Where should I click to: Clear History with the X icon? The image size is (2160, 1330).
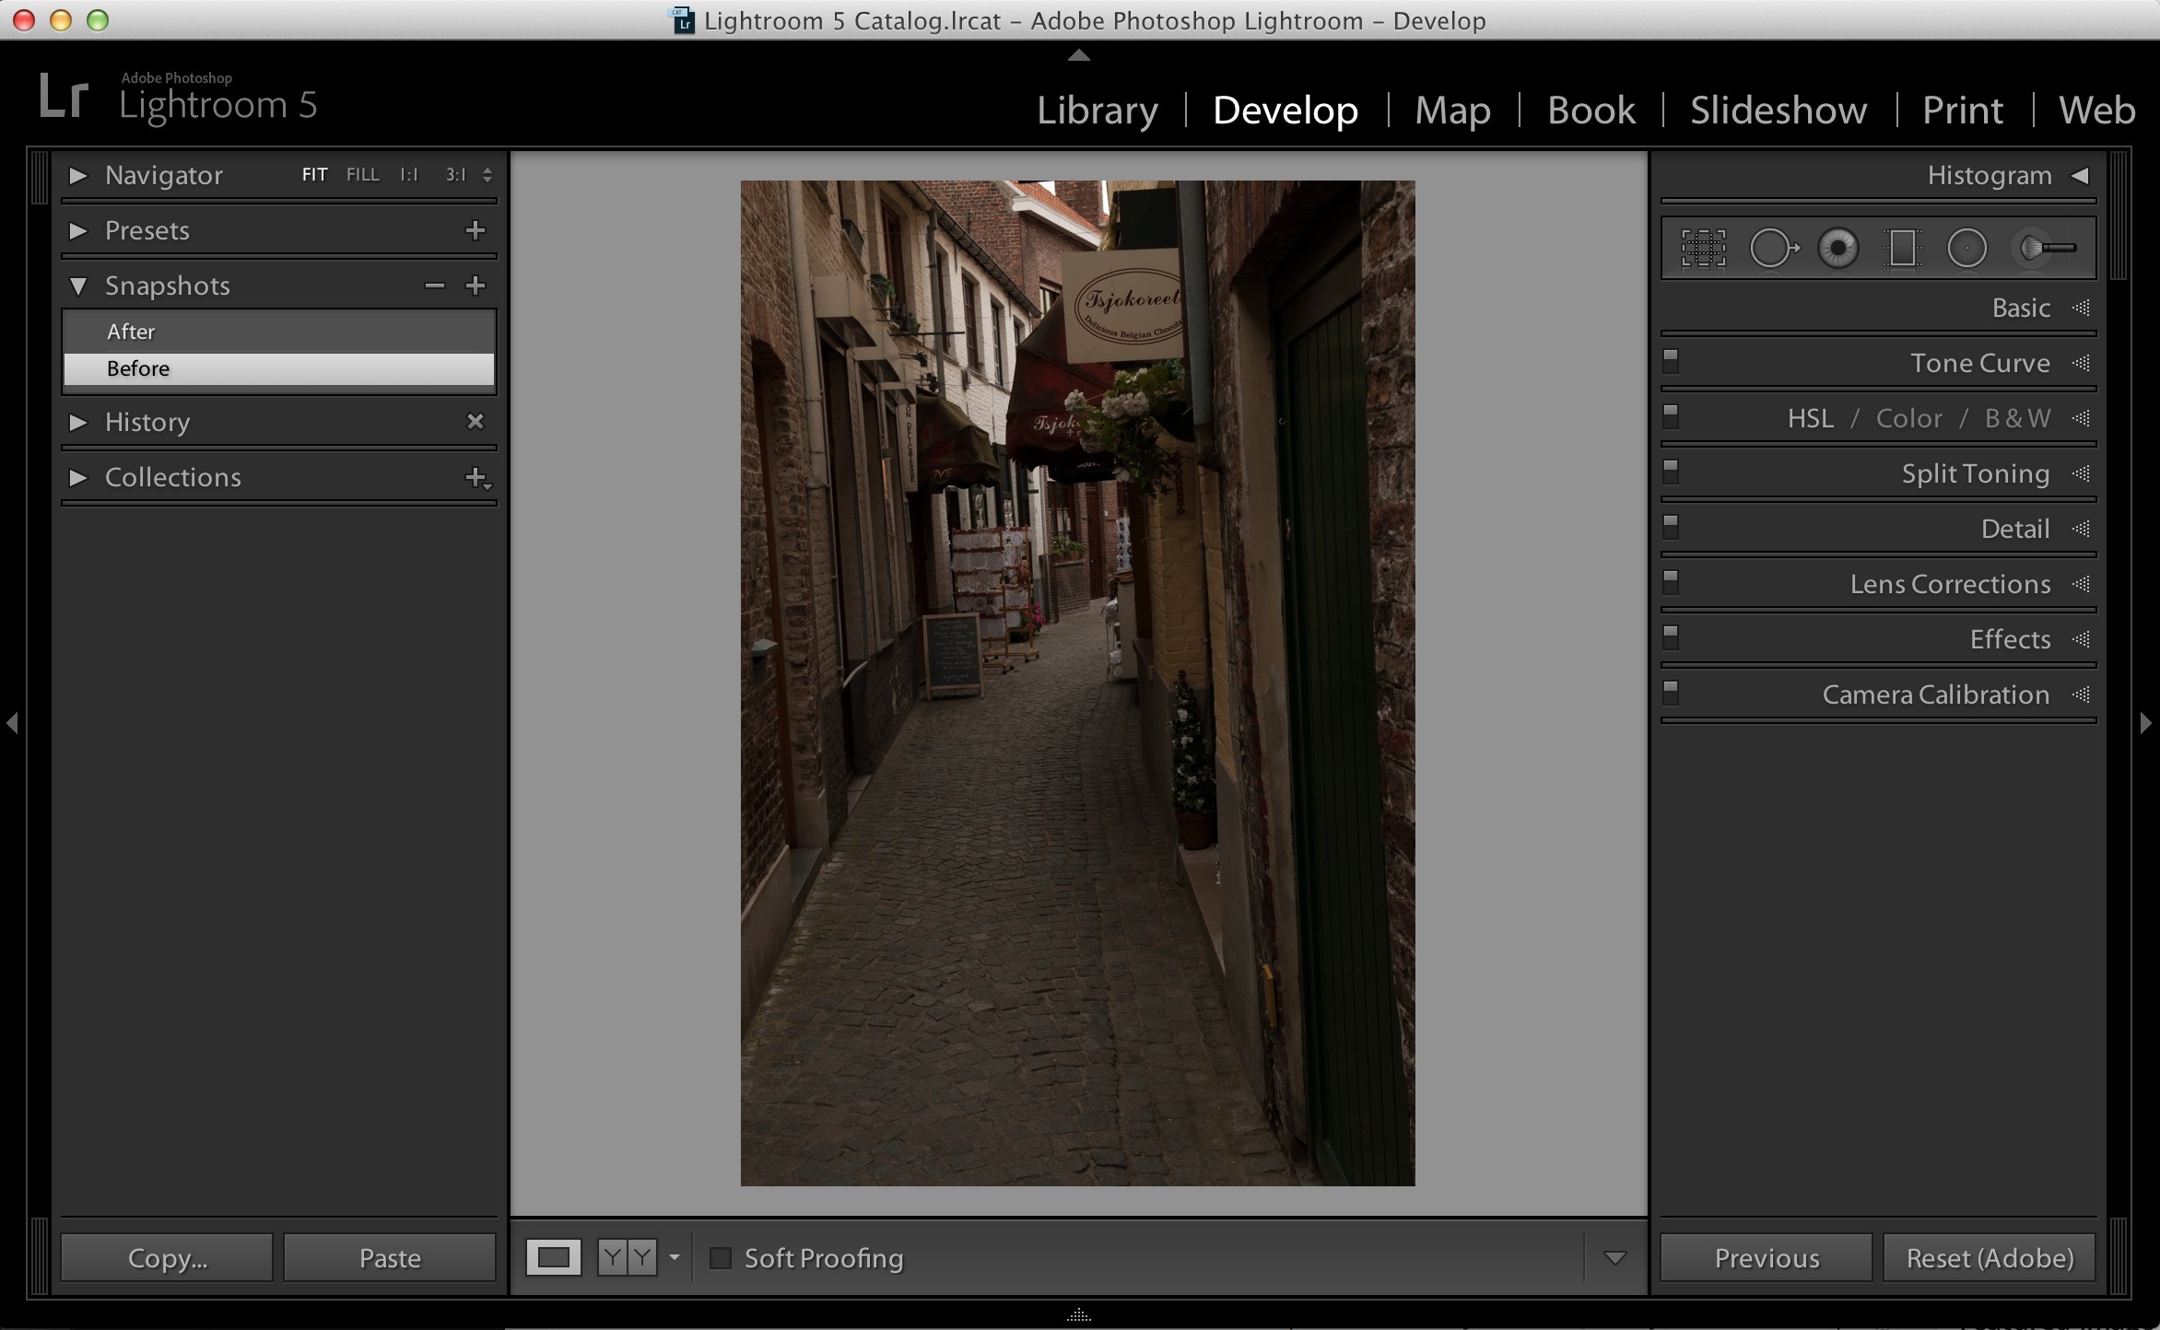tap(475, 422)
